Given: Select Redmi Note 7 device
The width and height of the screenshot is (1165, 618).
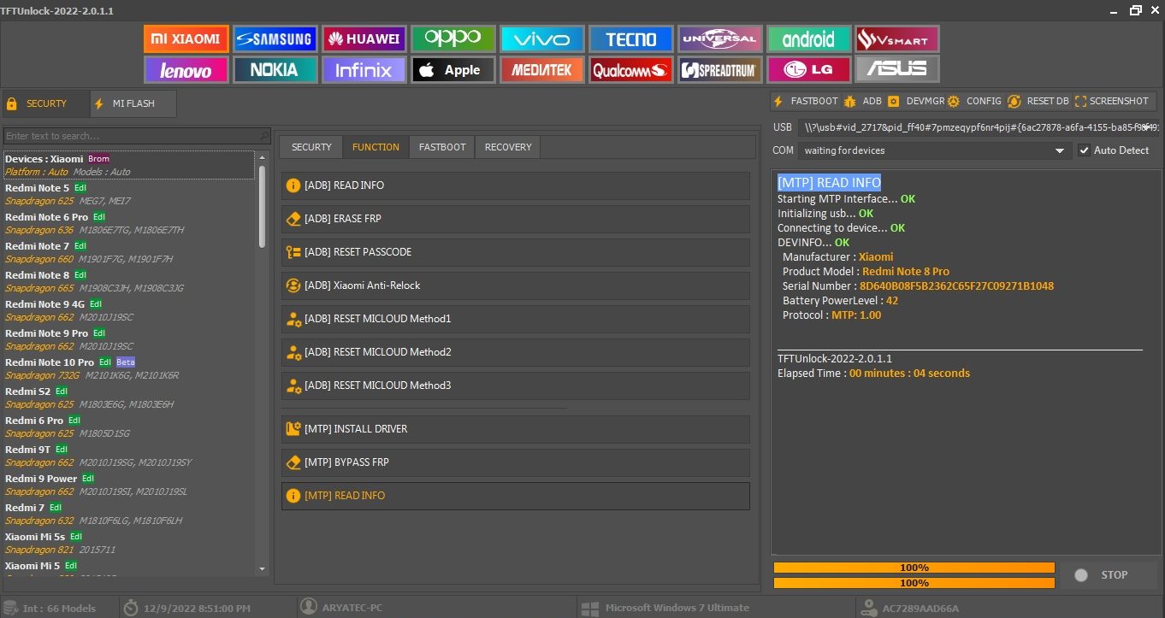Looking at the screenshot, I should click(129, 252).
